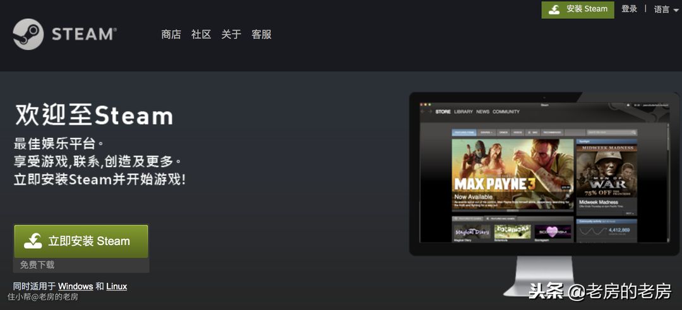682x310 pixels.
Task: Click the Steam logo icon
Action: point(28,34)
